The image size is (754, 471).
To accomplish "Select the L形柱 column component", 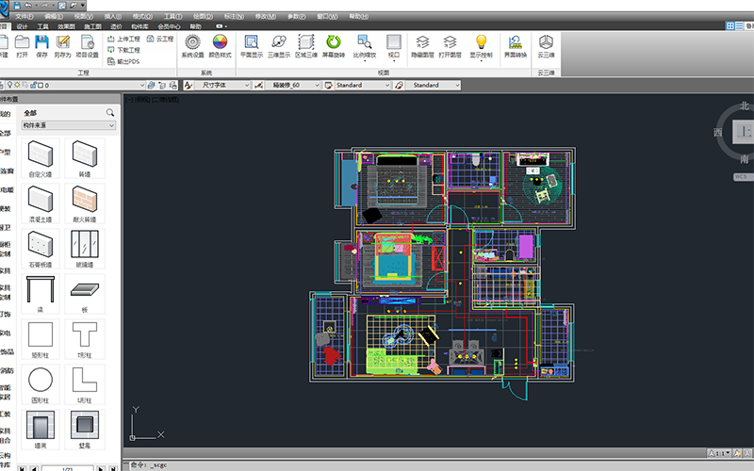I will pyautogui.click(x=85, y=384).
